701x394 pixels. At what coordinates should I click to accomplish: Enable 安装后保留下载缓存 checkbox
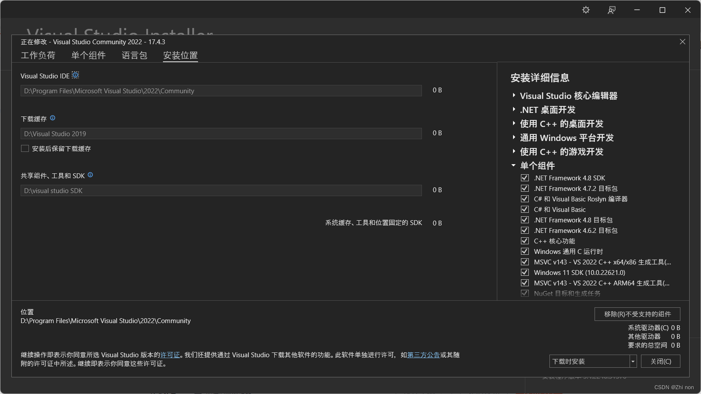click(x=25, y=148)
